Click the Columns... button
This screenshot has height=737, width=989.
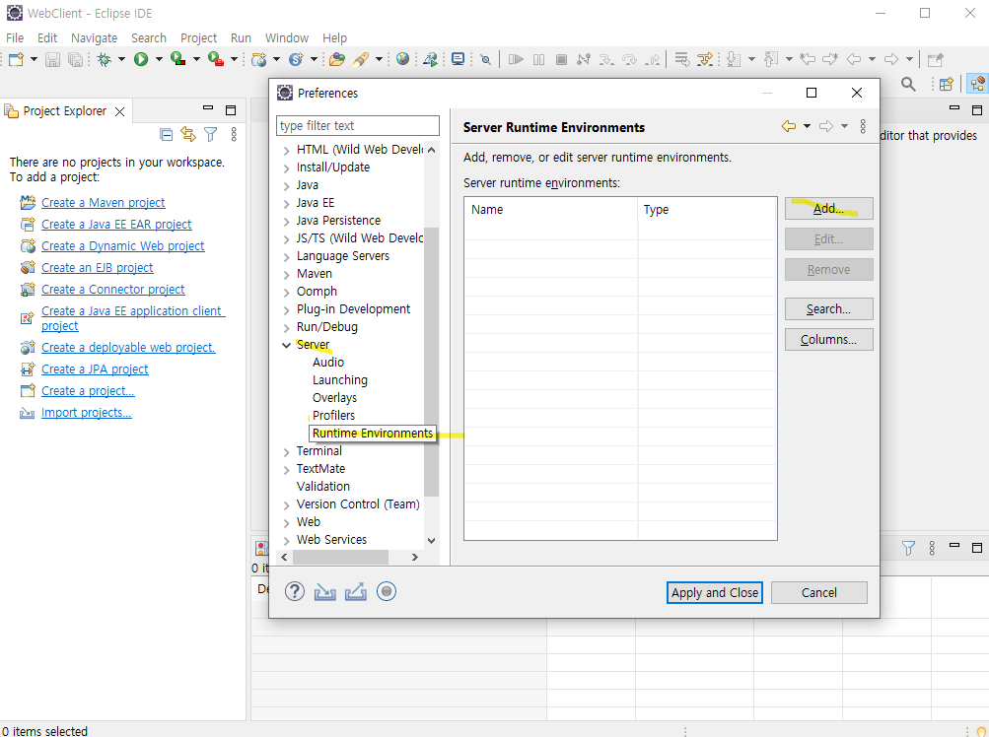coord(829,339)
